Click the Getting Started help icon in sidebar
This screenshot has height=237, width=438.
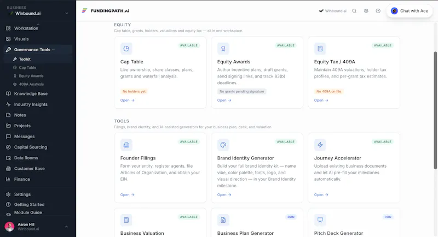click(8, 204)
